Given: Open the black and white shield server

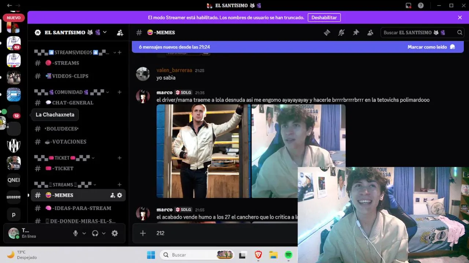Looking at the screenshot, I should pos(14,146).
